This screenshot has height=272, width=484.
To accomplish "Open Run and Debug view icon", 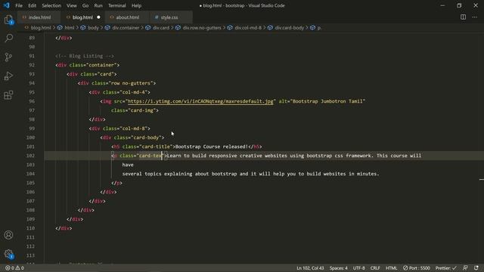I will (8, 76).
